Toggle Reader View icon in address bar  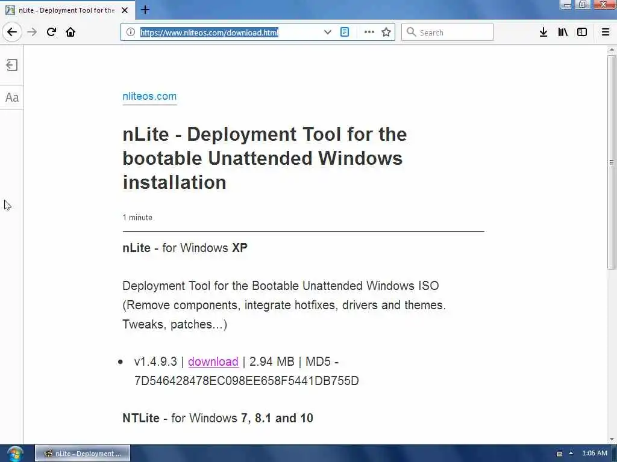pyautogui.click(x=345, y=32)
